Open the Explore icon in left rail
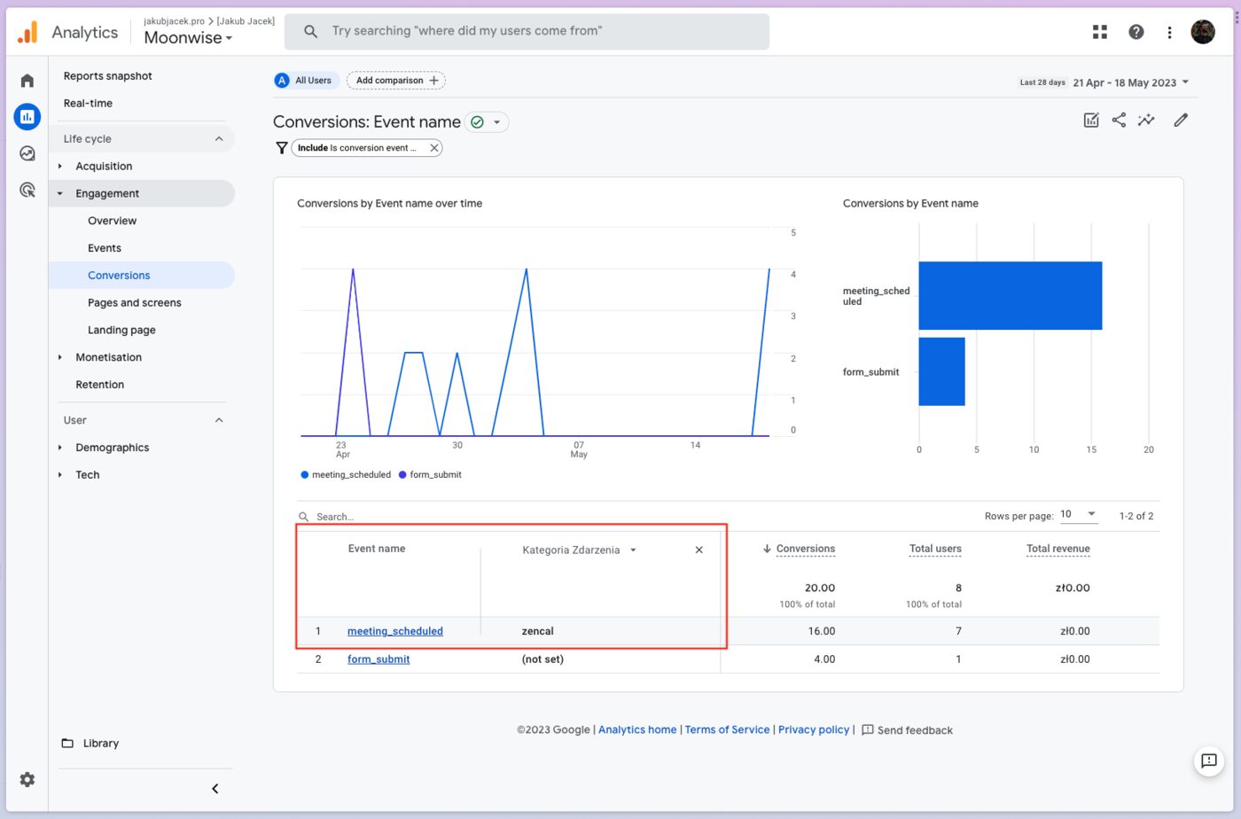The width and height of the screenshot is (1241, 819). 27,153
